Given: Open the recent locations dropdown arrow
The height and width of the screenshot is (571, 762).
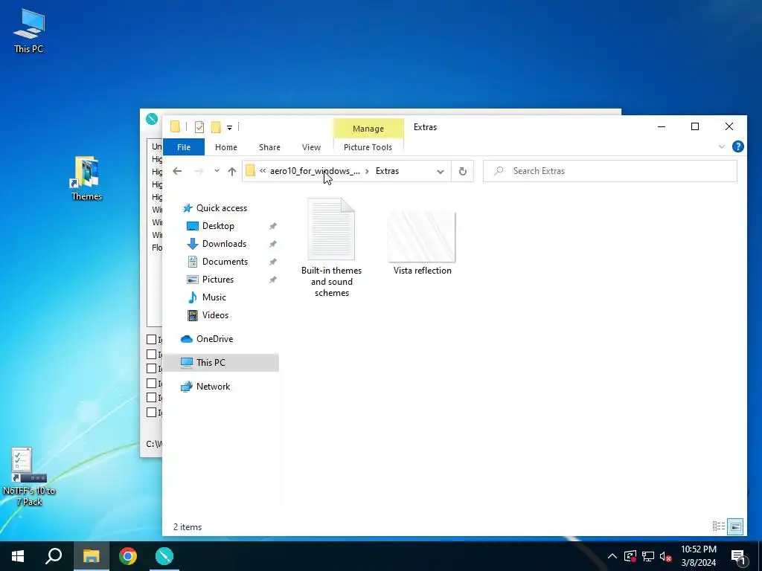Looking at the screenshot, I should 217,171.
